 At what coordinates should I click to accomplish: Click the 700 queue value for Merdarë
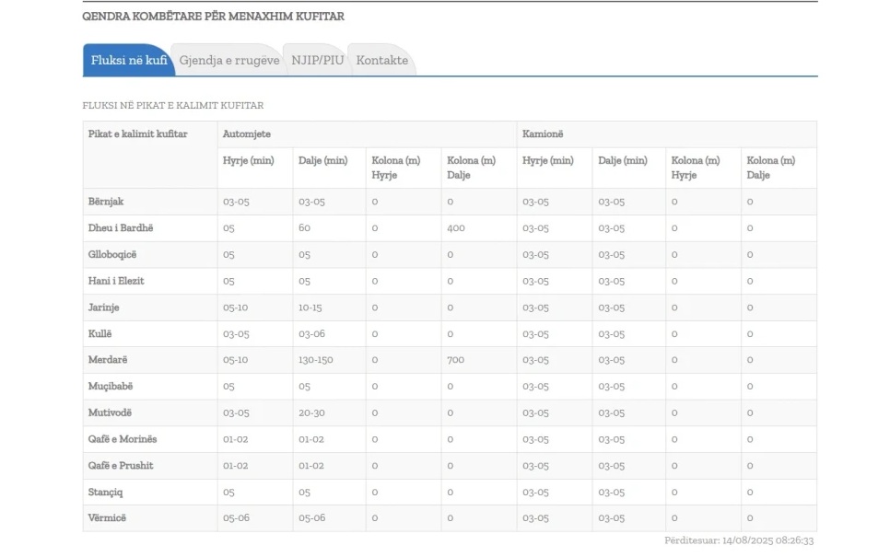pos(455,360)
